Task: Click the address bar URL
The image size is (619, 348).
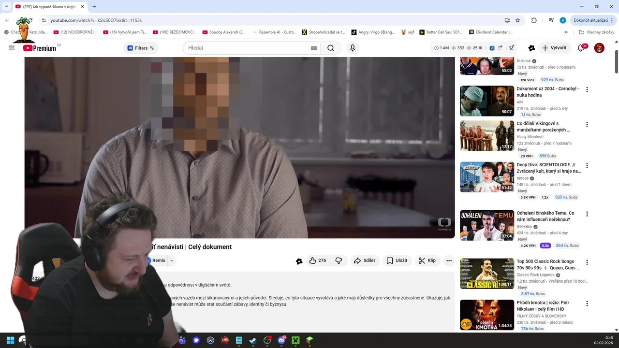Action: click(x=96, y=20)
